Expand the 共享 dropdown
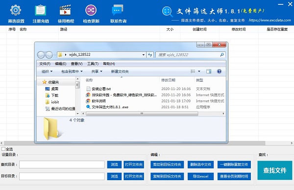Image resolution: width=294 pixels, height=190 pixels. pyautogui.click(x=97, y=71)
